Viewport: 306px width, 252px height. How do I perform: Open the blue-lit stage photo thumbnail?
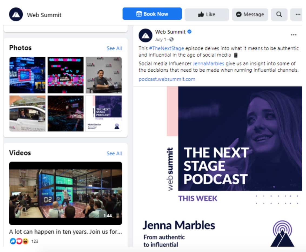27,75
